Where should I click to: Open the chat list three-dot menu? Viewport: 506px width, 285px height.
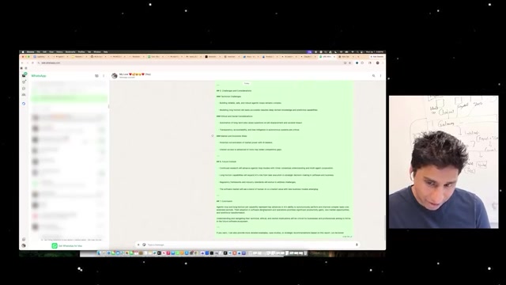[104, 76]
